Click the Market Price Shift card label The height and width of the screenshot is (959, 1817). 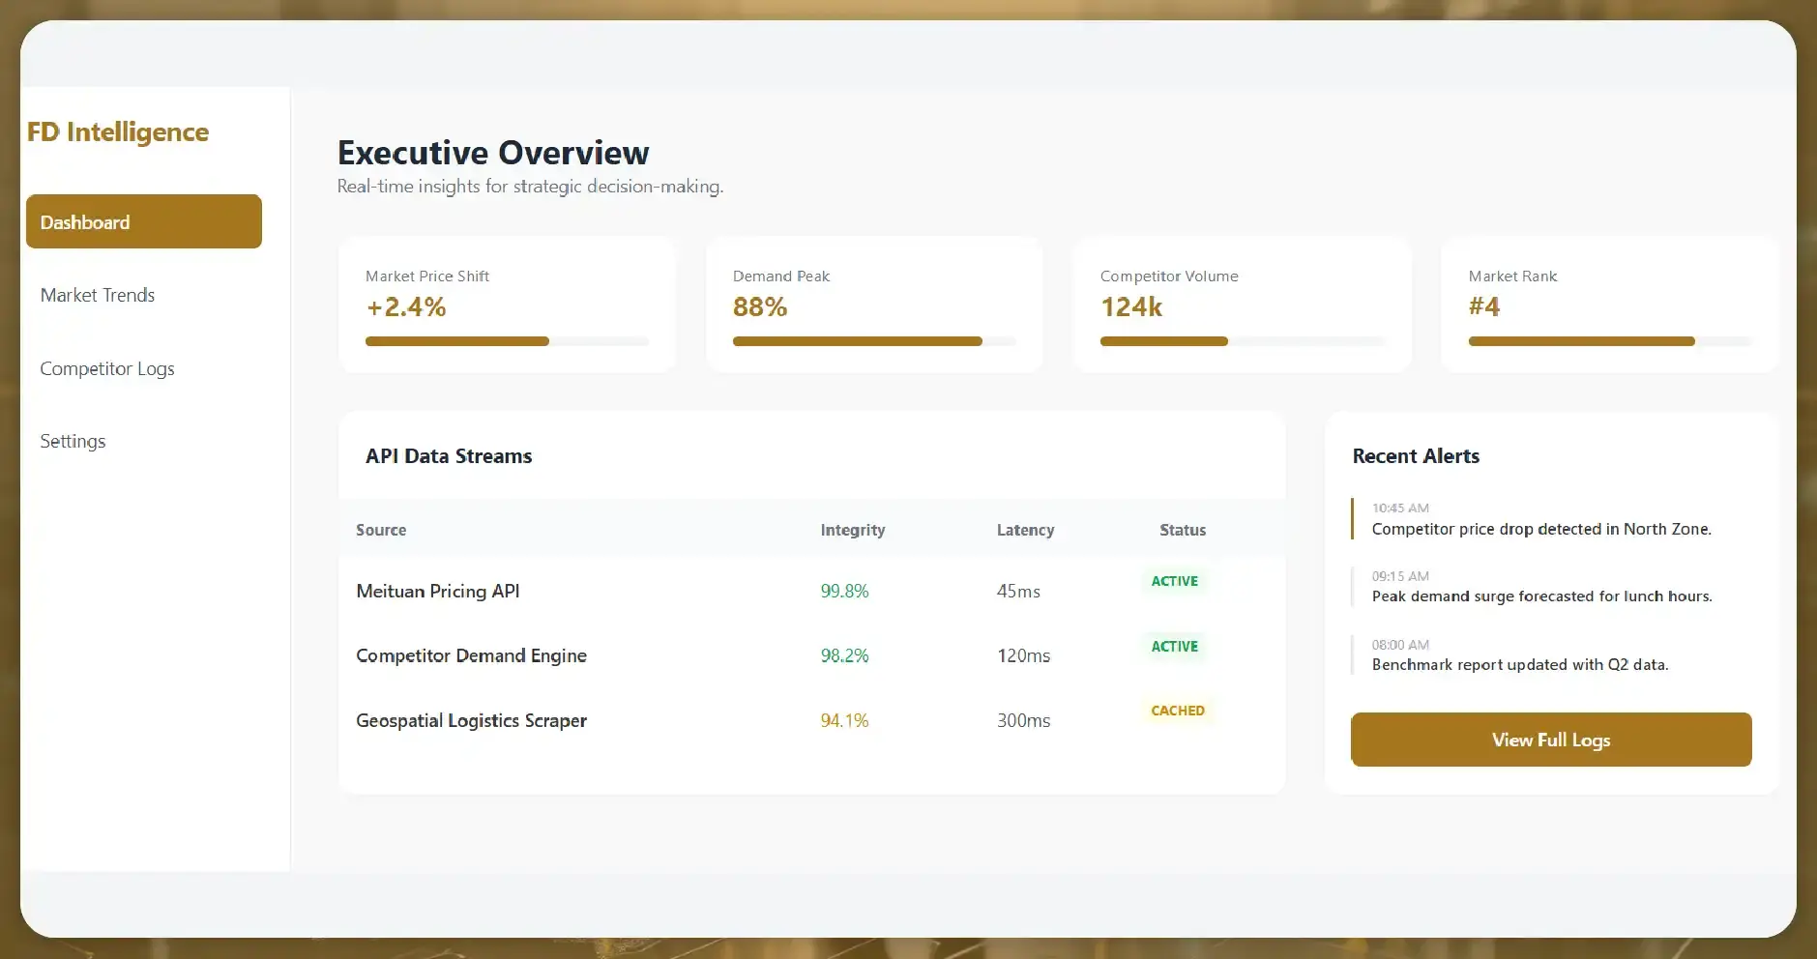pyautogui.click(x=427, y=276)
